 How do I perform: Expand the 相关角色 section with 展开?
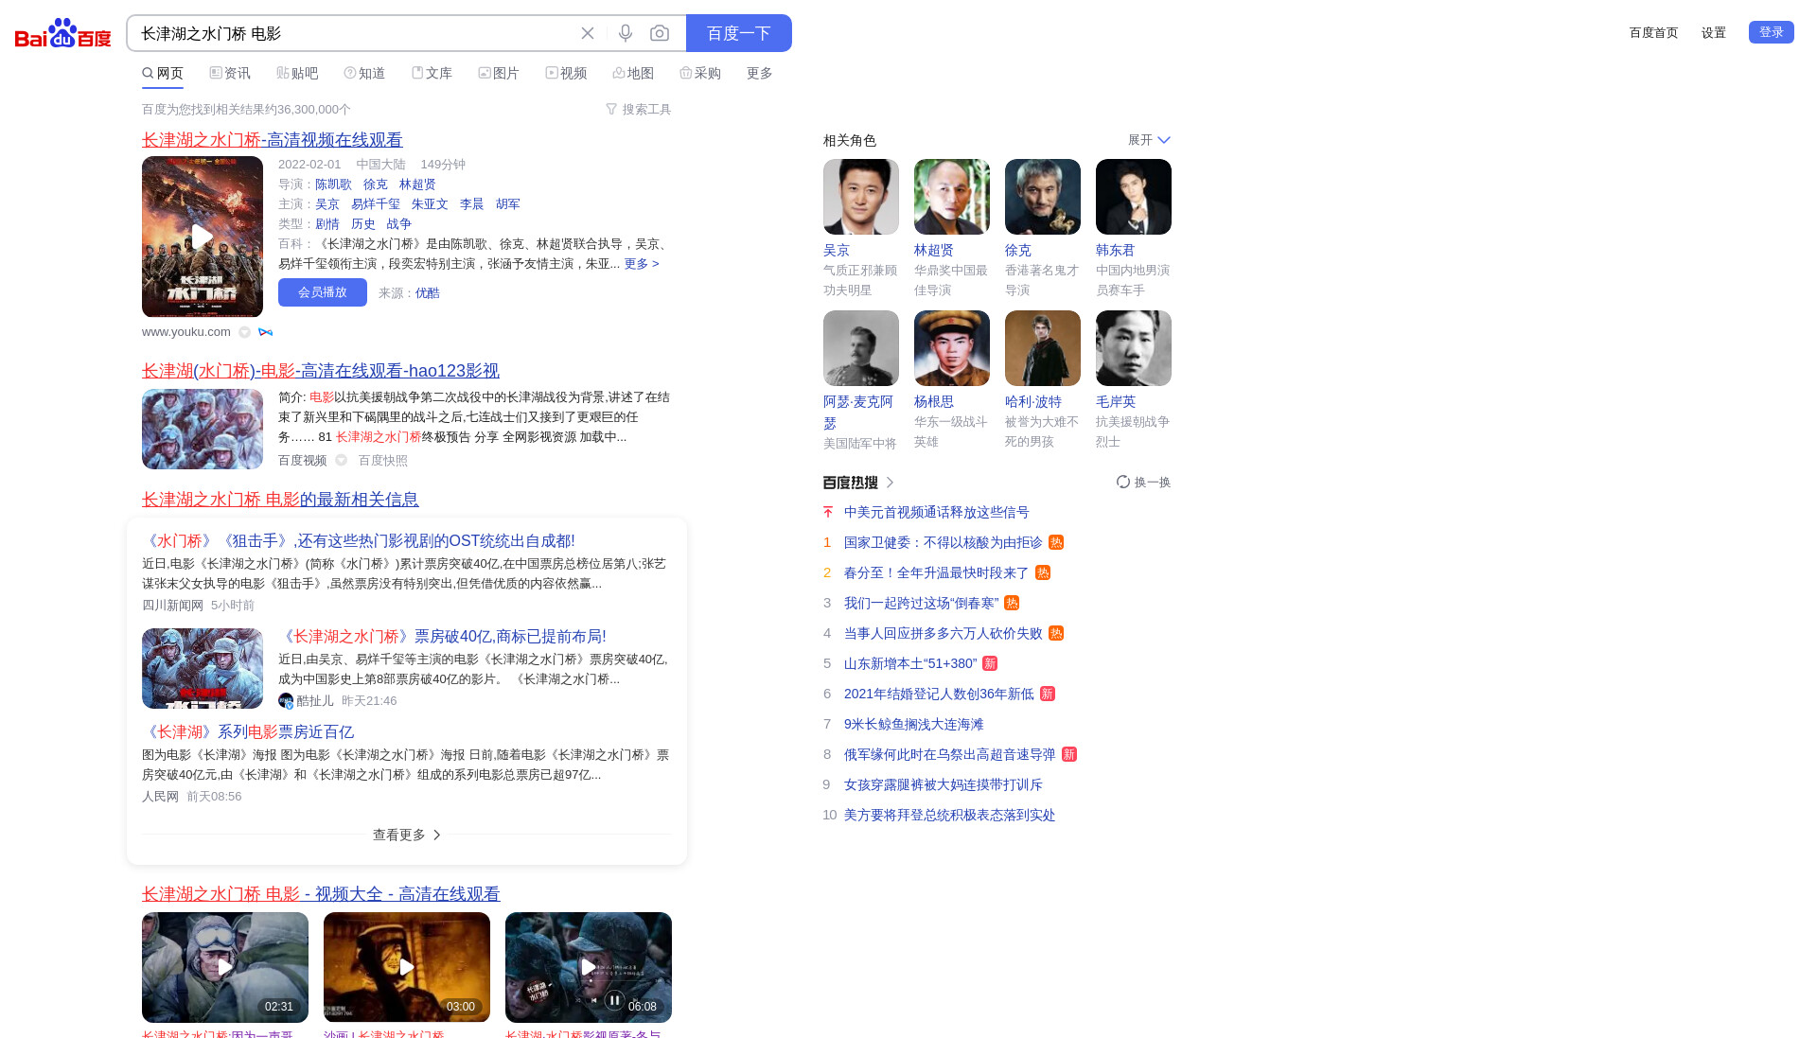pos(1149,140)
